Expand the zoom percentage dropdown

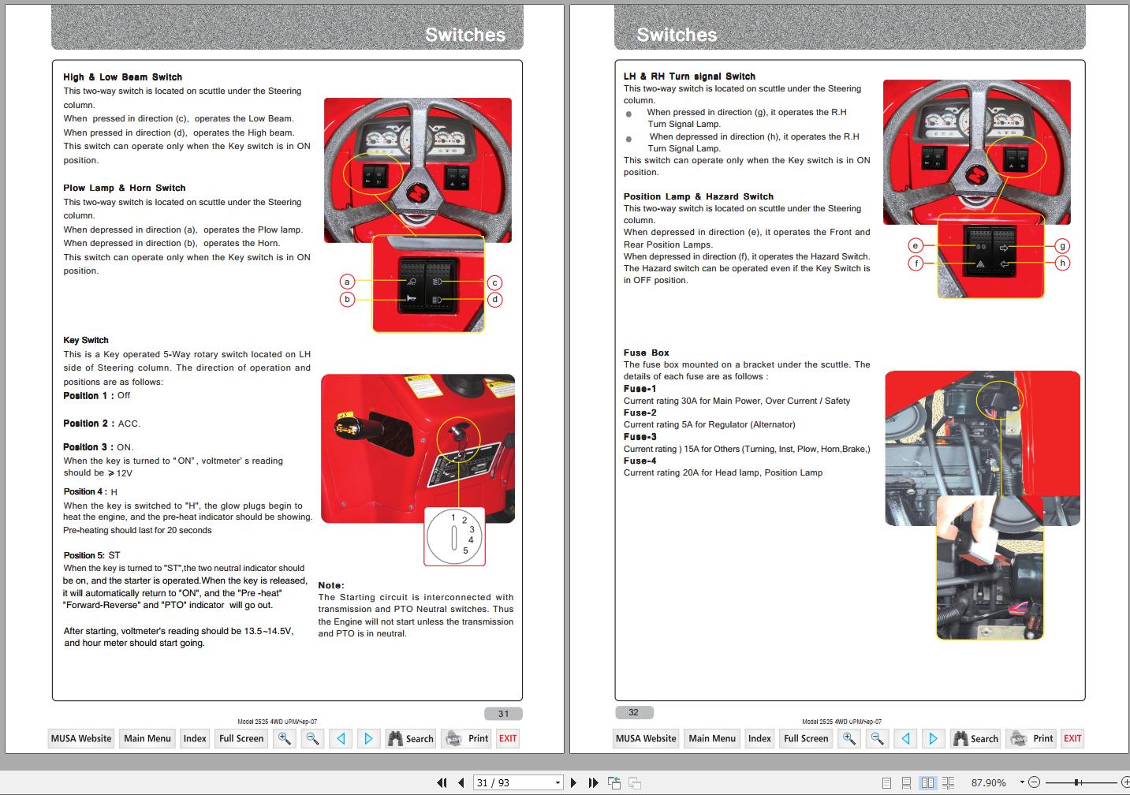pos(1022,783)
